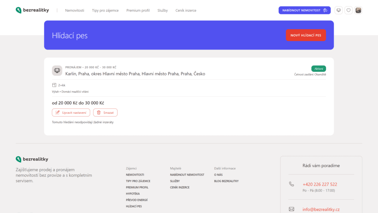Click the bezrealitky logo in the header
Screen dimensions: 378x213
pyautogui.click(x=32, y=10)
